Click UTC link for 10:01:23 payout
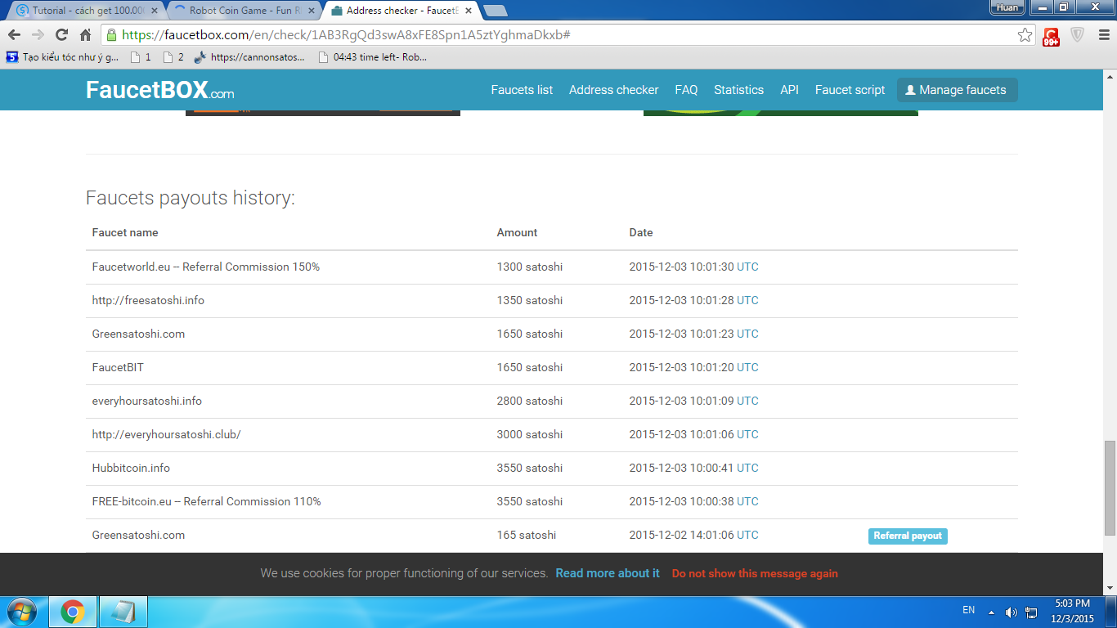This screenshot has height=628, width=1117. [747, 334]
